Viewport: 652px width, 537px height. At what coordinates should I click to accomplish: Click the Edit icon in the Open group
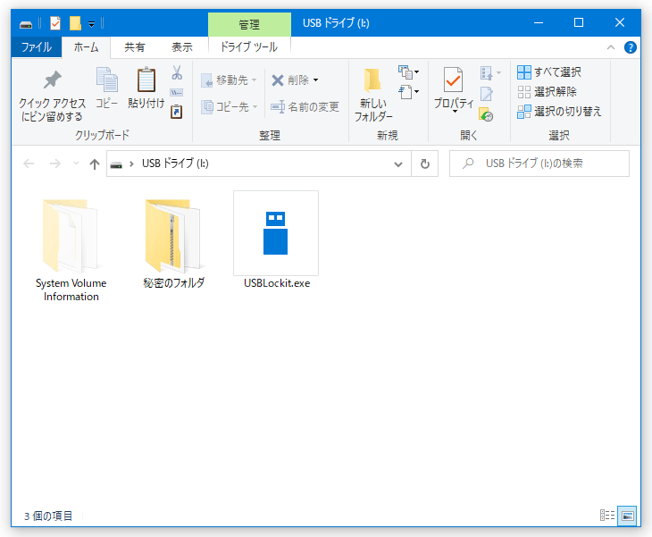click(486, 94)
